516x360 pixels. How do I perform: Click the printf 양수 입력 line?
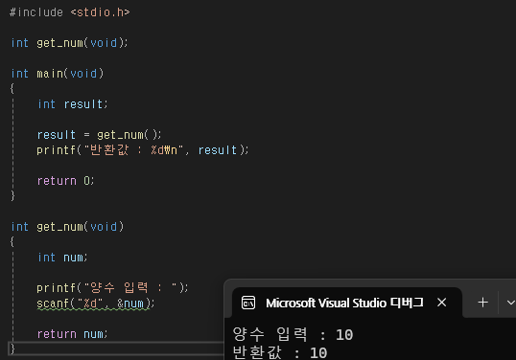pos(112,288)
